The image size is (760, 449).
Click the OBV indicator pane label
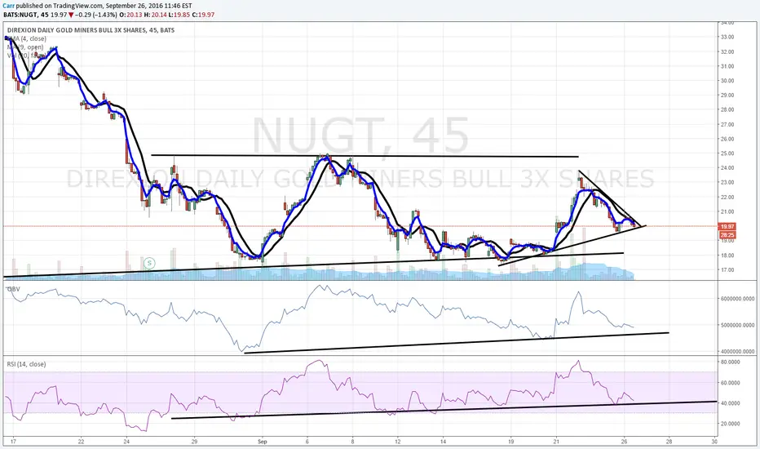click(12, 289)
